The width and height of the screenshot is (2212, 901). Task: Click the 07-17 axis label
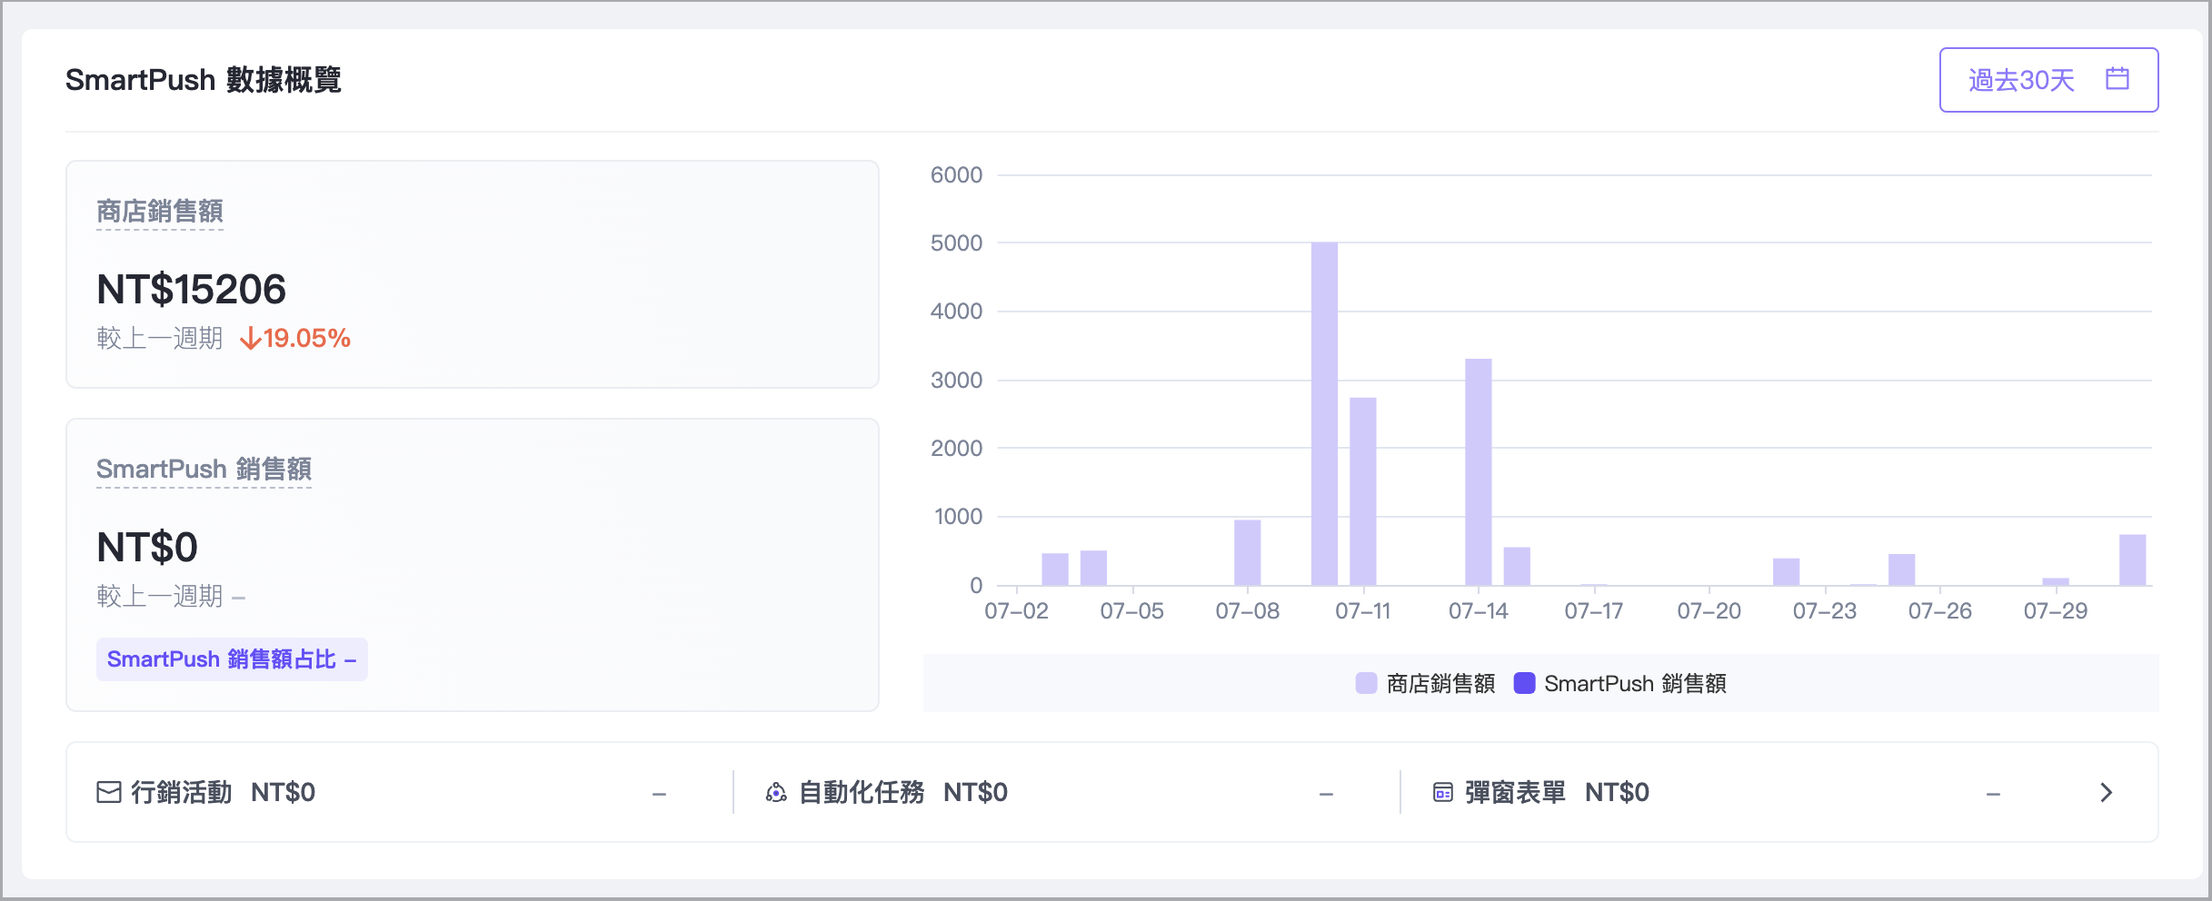point(1594,611)
